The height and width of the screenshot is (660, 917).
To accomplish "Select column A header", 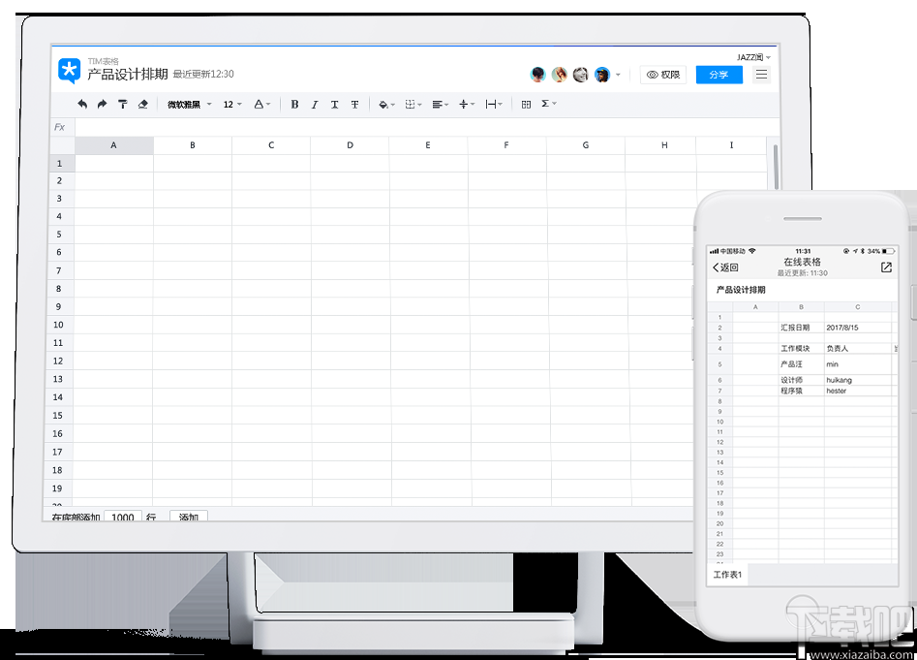I will coord(114,145).
